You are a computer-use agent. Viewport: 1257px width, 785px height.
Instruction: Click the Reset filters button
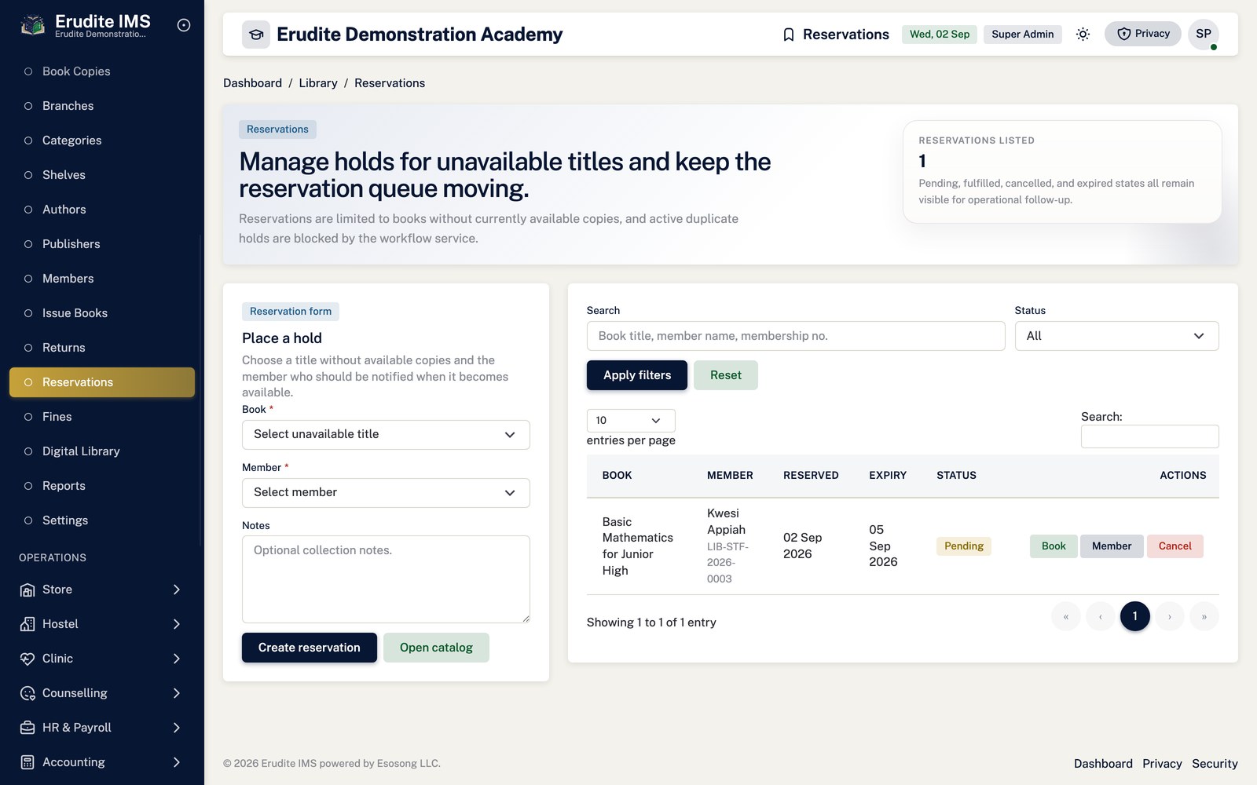click(726, 375)
